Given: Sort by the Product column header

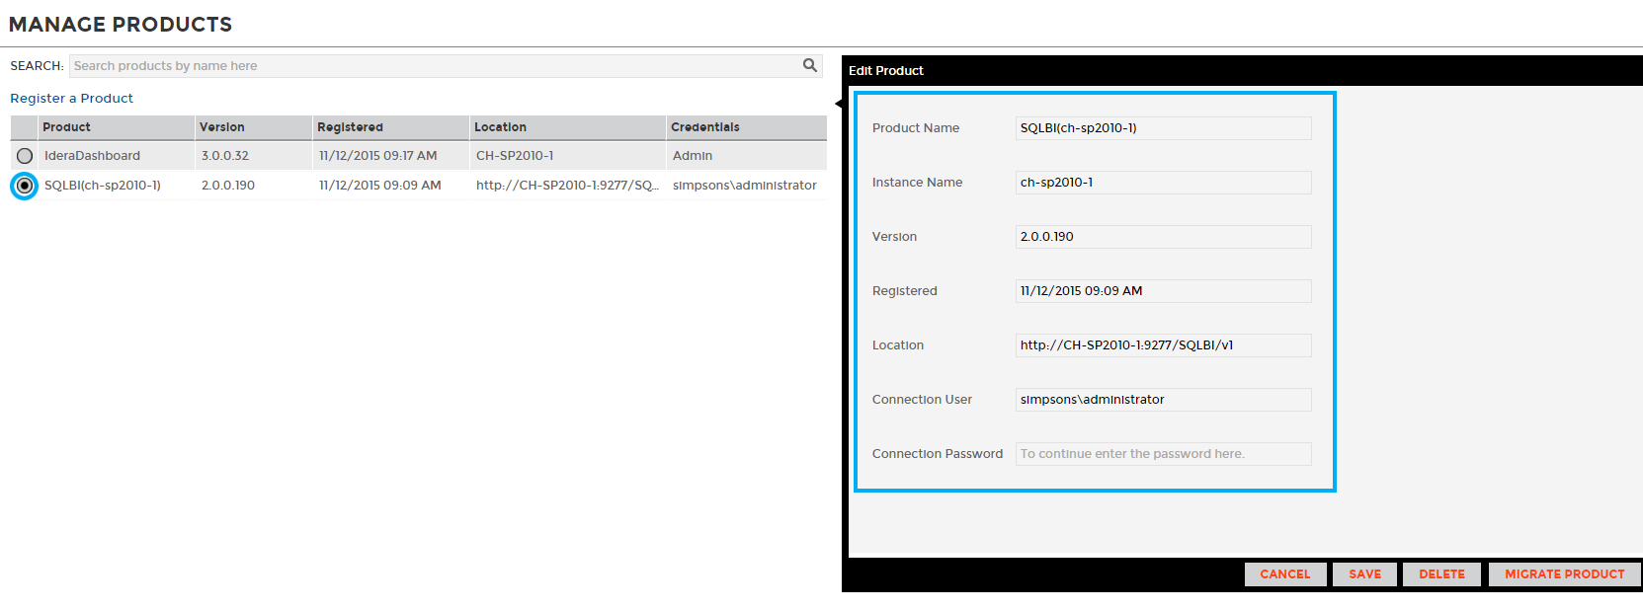Looking at the screenshot, I should (116, 127).
